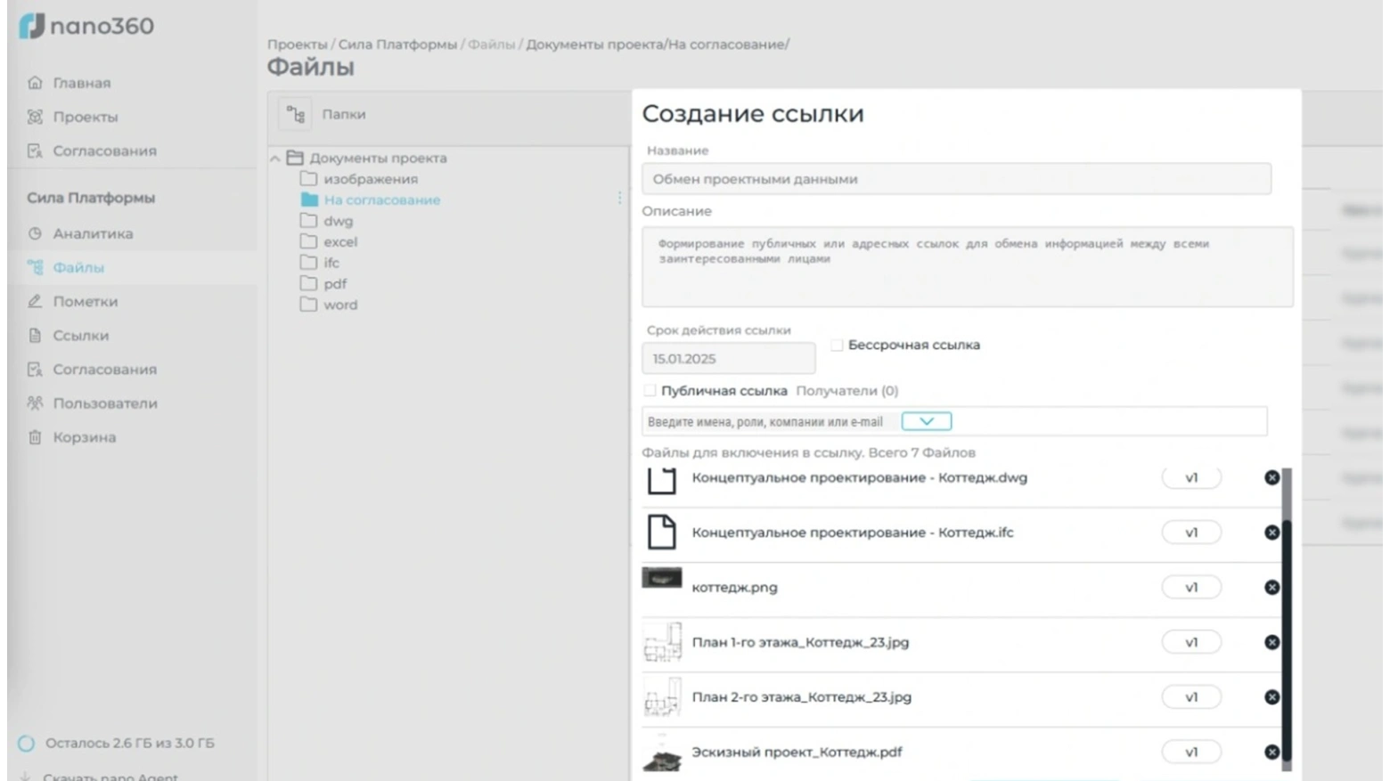Remove План 1-го этажа_Коттедж_23.jpg from list
1390x781 pixels.
click(1271, 642)
